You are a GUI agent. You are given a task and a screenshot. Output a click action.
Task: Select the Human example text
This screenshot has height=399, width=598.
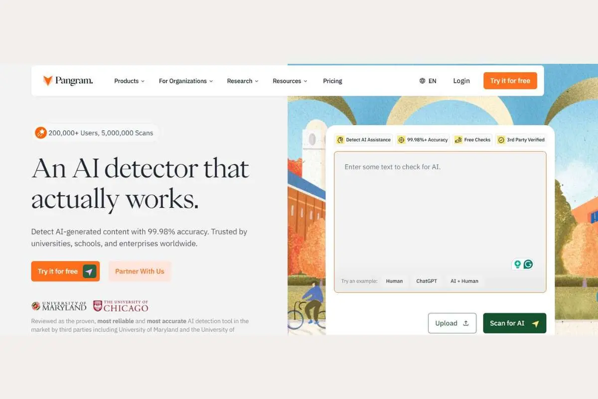(394, 281)
